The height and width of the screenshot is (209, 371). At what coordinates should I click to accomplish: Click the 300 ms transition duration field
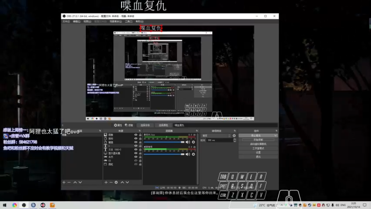pos(219,140)
